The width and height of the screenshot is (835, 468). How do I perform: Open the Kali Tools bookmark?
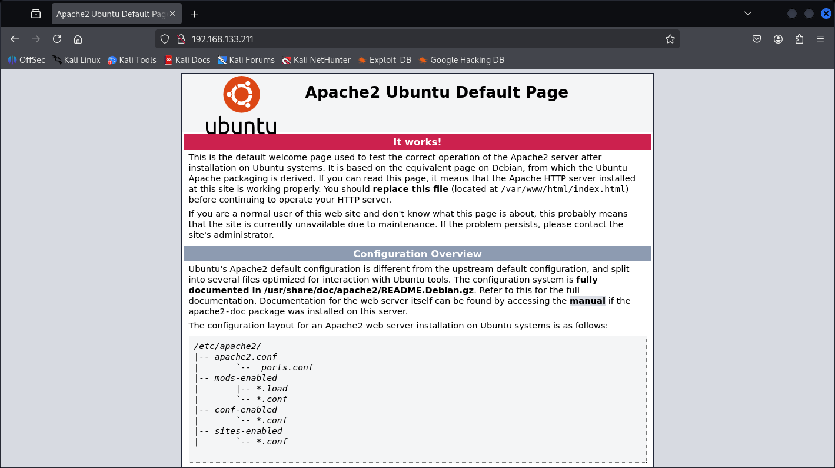point(132,59)
